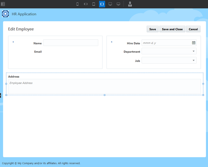Click the bottom-center selection resize handle
Image resolution: width=208 pixels, height=167 pixels.
[x=105, y=95]
